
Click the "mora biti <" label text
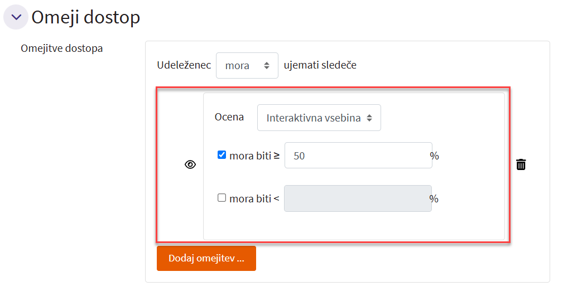[254, 198]
